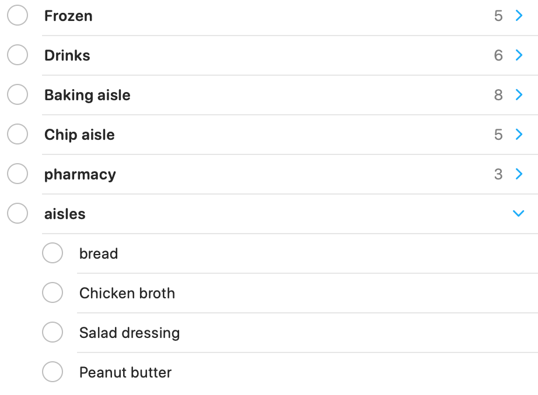Click the Chicken broth label
Image resolution: width=538 pixels, height=395 pixels.
[127, 293]
